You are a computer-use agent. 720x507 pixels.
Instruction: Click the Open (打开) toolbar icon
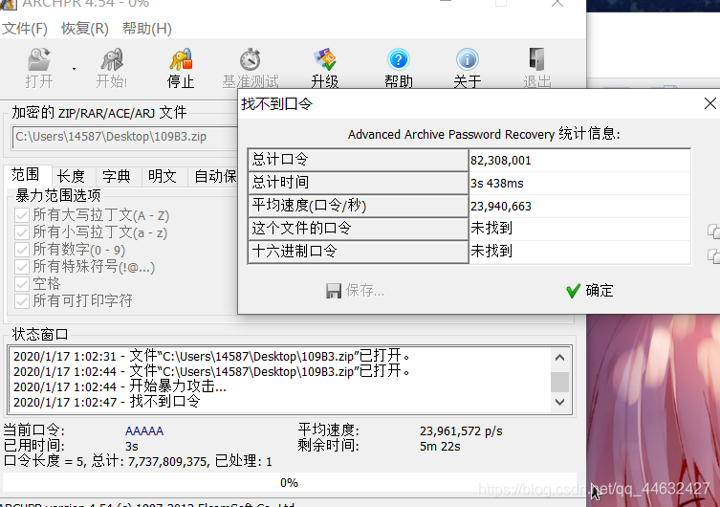(39, 59)
